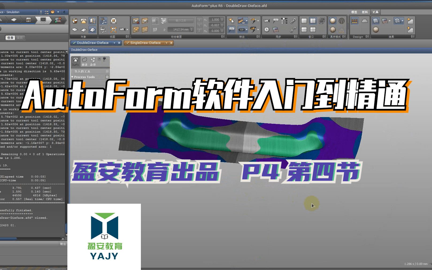Increase nx value using its stepper arrow

tap(223, 18)
